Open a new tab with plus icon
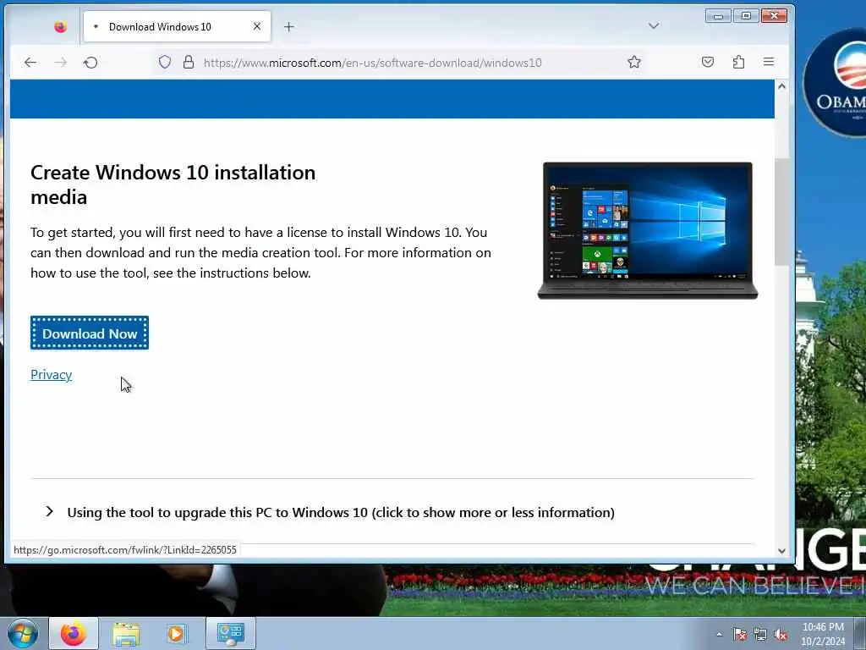Screen dimensions: 866x650 coord(289,26)
